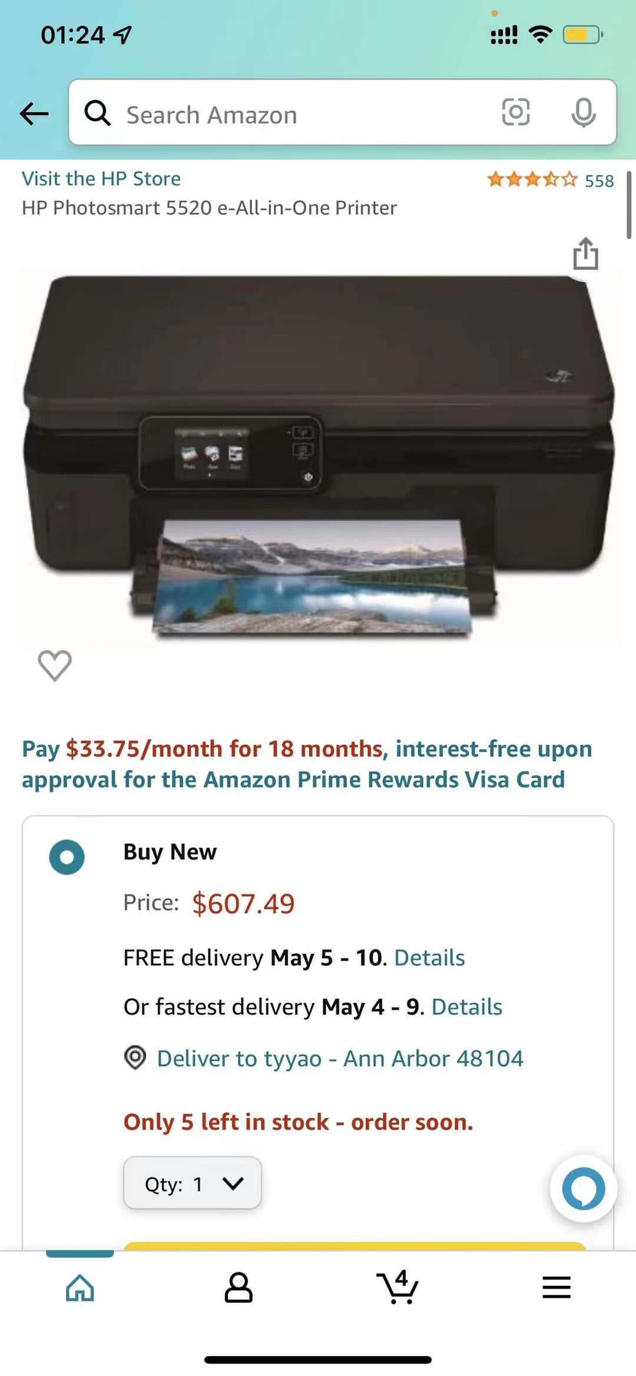This screenshot has height=1376, width=636.
Task: Expand the Qty: 1 dropdown
Action: pos(193,1183)
